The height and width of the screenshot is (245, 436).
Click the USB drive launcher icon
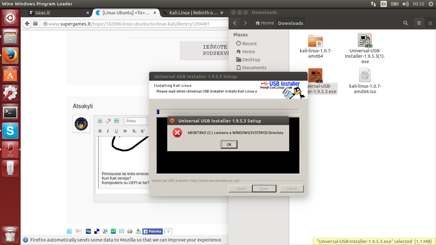[x=11, y=168]
